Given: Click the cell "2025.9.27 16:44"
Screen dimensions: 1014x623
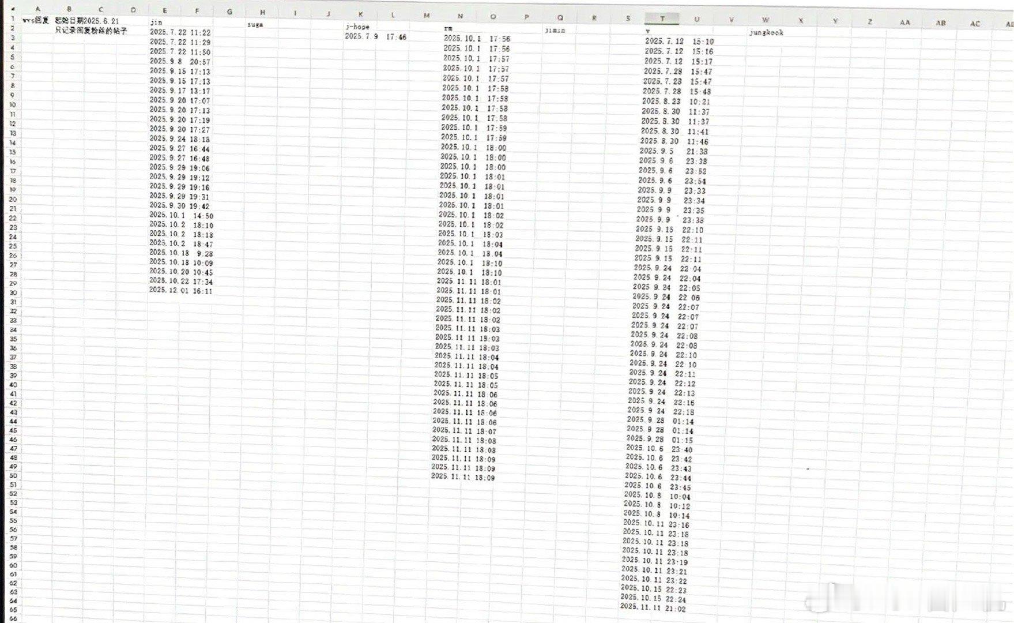Looking at the screenshot, I should coord(180,148).
